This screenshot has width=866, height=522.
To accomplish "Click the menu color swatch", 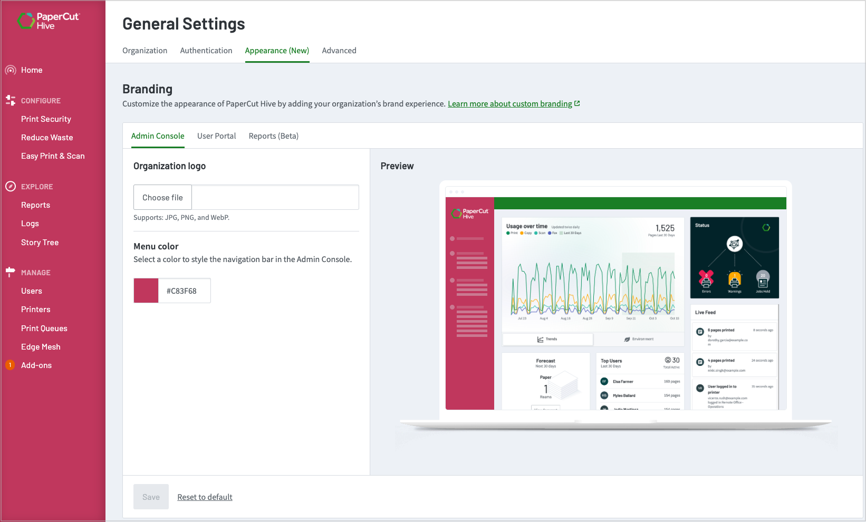I will pos(146,291).
